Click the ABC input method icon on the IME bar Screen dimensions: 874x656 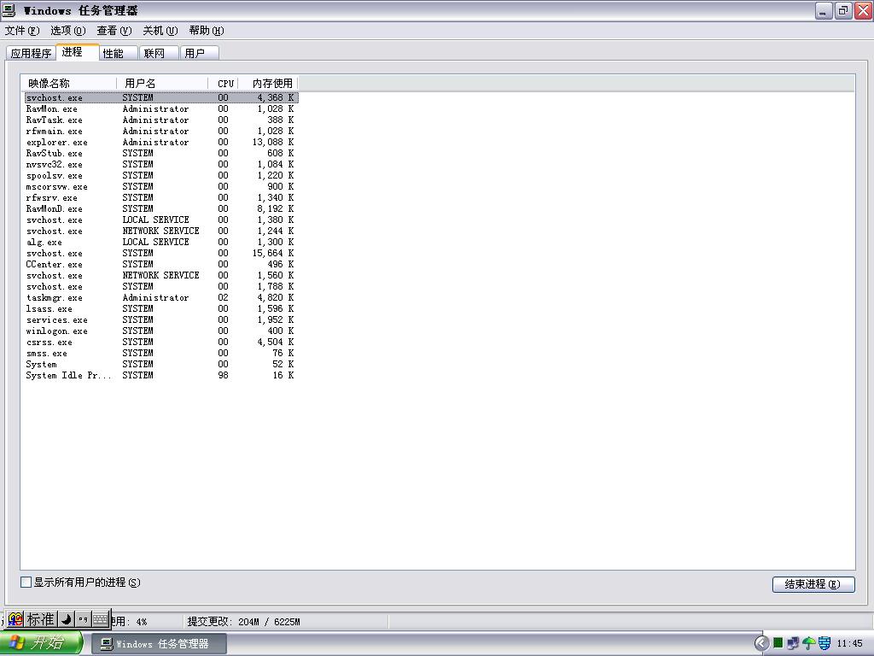click(15, 619)
